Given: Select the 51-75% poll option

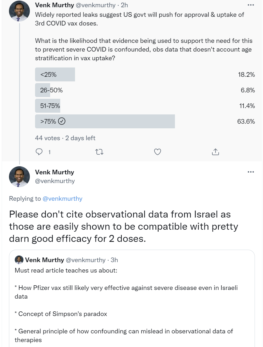Looking at the screenshot, I should click(x=50, y=106).
